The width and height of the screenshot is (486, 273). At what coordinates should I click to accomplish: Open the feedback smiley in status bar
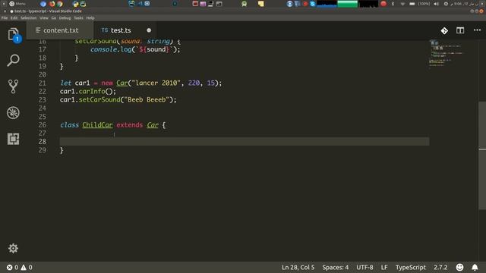point(459,267)
